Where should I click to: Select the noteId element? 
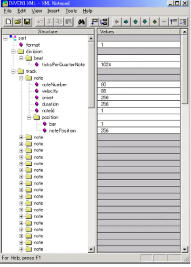(x=48, y=111)
